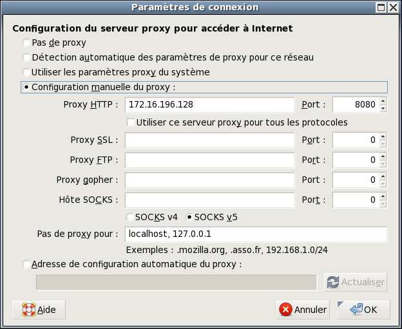
Task: Choose 'Utiliser les paramètres proxy du système'
Action: [26, 72]
